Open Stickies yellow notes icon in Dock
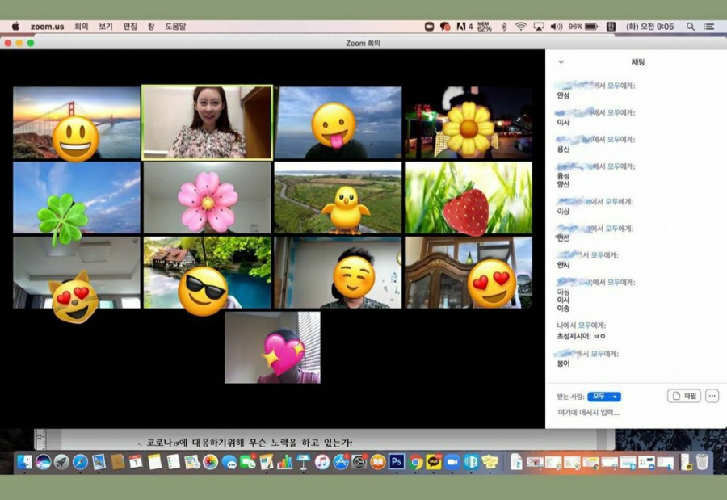This screenshot has width=727, height=500. click(x=490, y=462)
